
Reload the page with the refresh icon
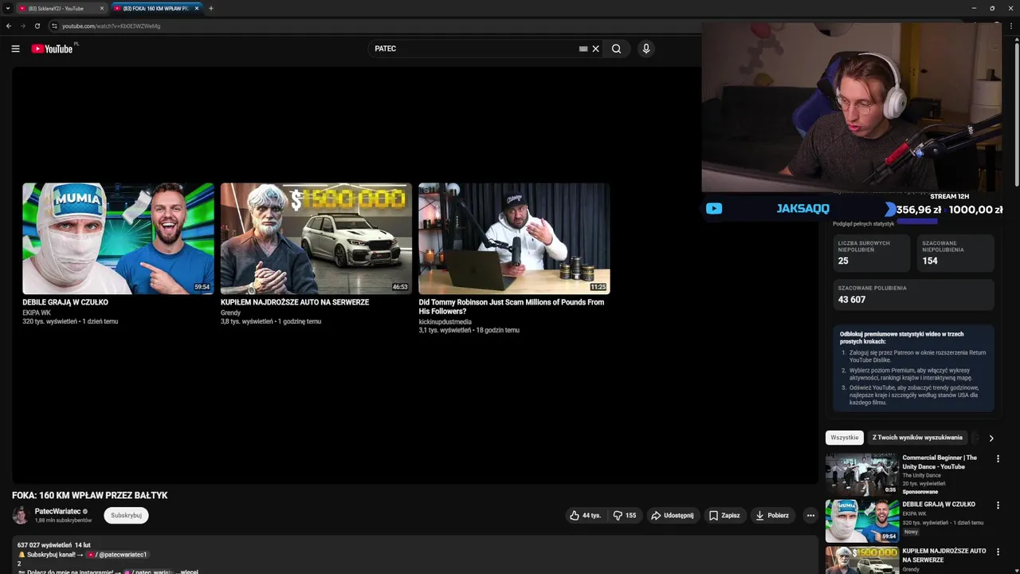[37, 26]
